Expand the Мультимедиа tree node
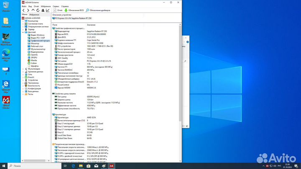This screenshot has height=169, width=301. click(23, 69)
